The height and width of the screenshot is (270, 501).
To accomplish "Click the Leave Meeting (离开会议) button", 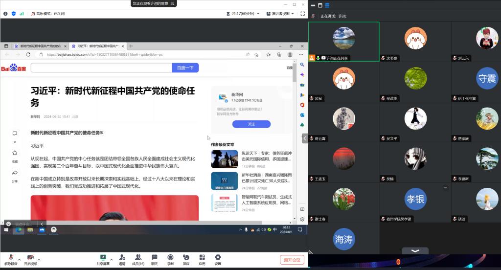I will pos(292,260).
